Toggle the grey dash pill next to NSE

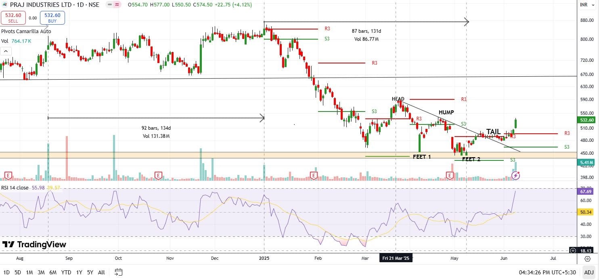[109, 5]
